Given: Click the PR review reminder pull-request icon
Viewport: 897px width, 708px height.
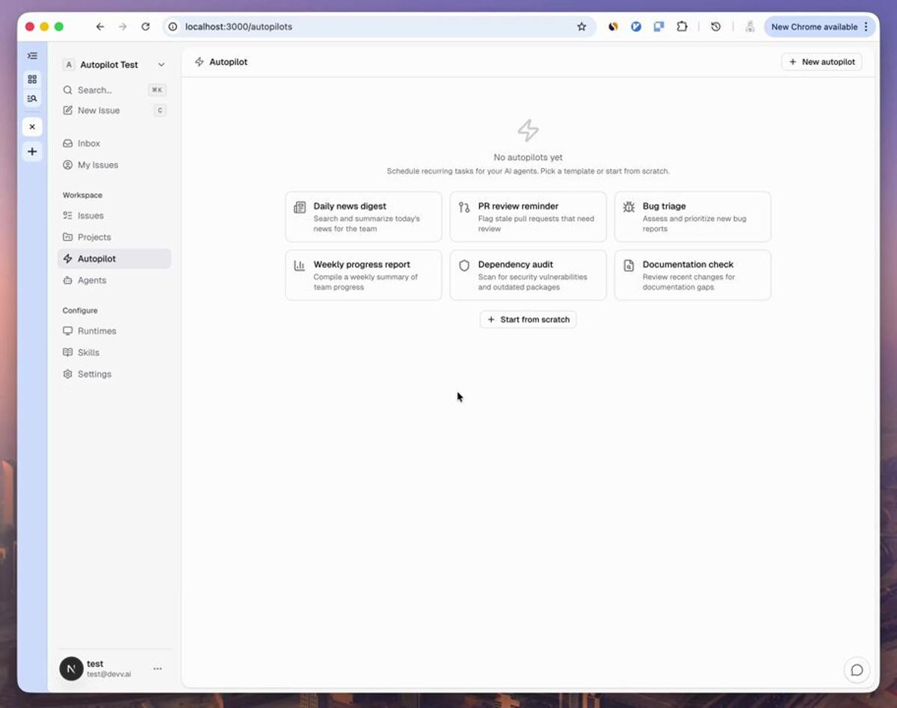Looking at the screenshot, I should pos(464,207).
